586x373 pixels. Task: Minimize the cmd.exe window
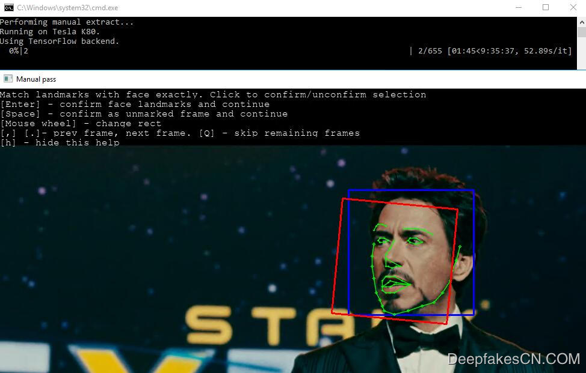[x=519, y=7]
